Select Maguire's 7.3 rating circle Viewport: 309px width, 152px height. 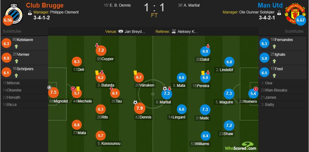tap(229, 94)
